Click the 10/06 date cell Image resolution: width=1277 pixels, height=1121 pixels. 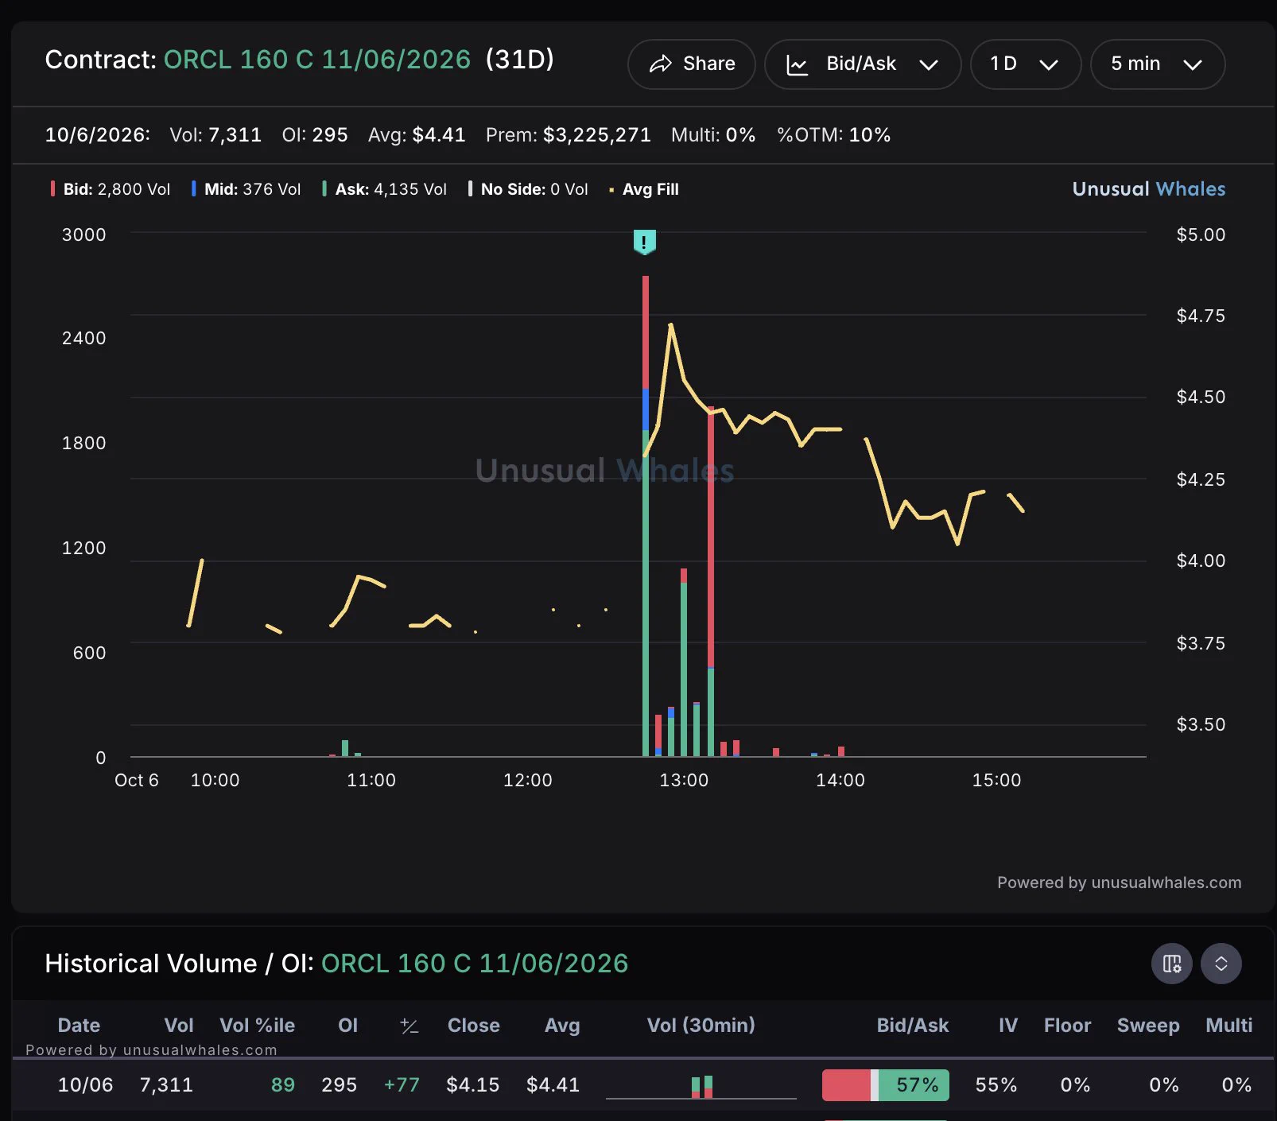click(x=86, y=1085)
